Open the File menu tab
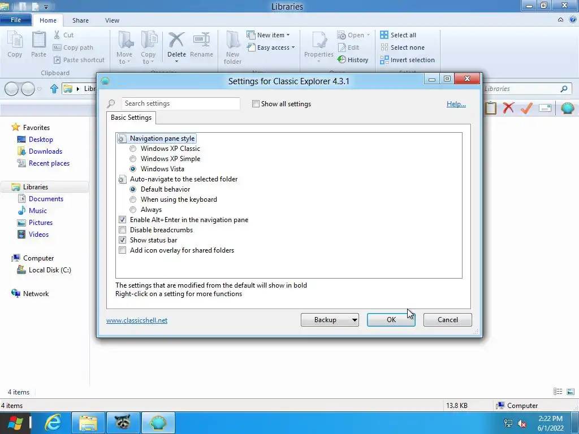 tap(16, 20)
